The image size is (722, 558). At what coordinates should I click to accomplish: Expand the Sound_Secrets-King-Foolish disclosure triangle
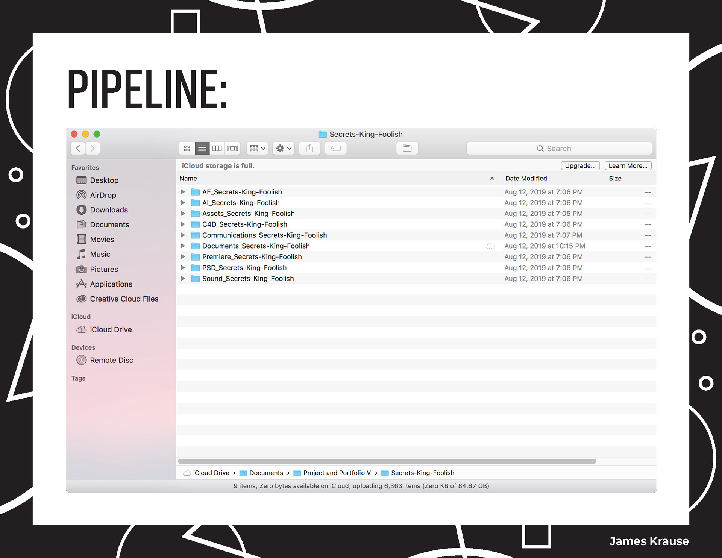(183, 279)
